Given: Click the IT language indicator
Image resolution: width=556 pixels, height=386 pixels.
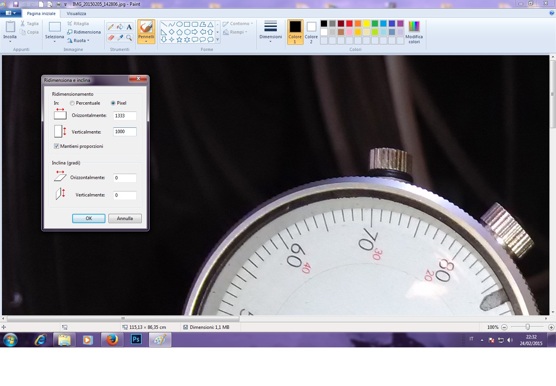Looking at the screenshot, I should (x=471, y=339).
